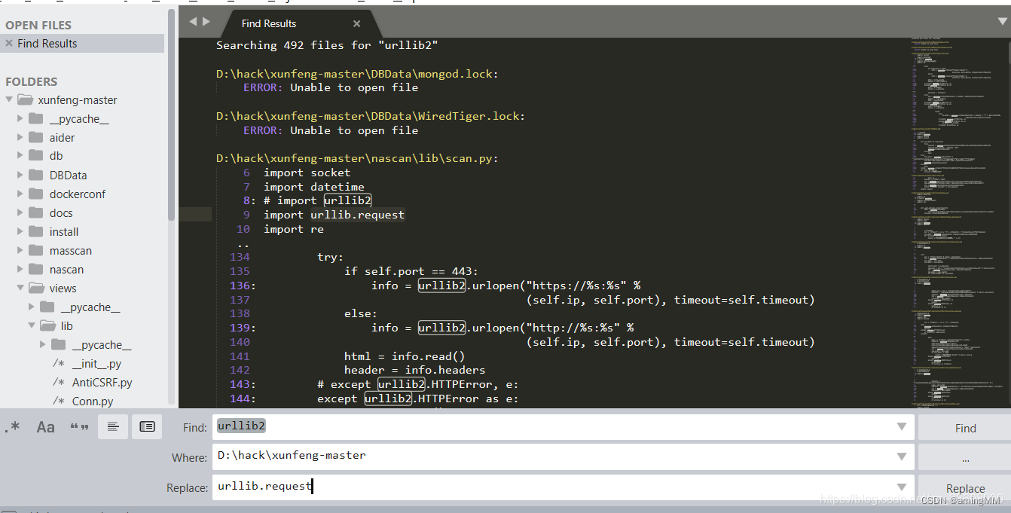1011x513 pixels.
Task: Click result line 139 with urlopen http
Action: pyautogui.click(x=432, y=328)
